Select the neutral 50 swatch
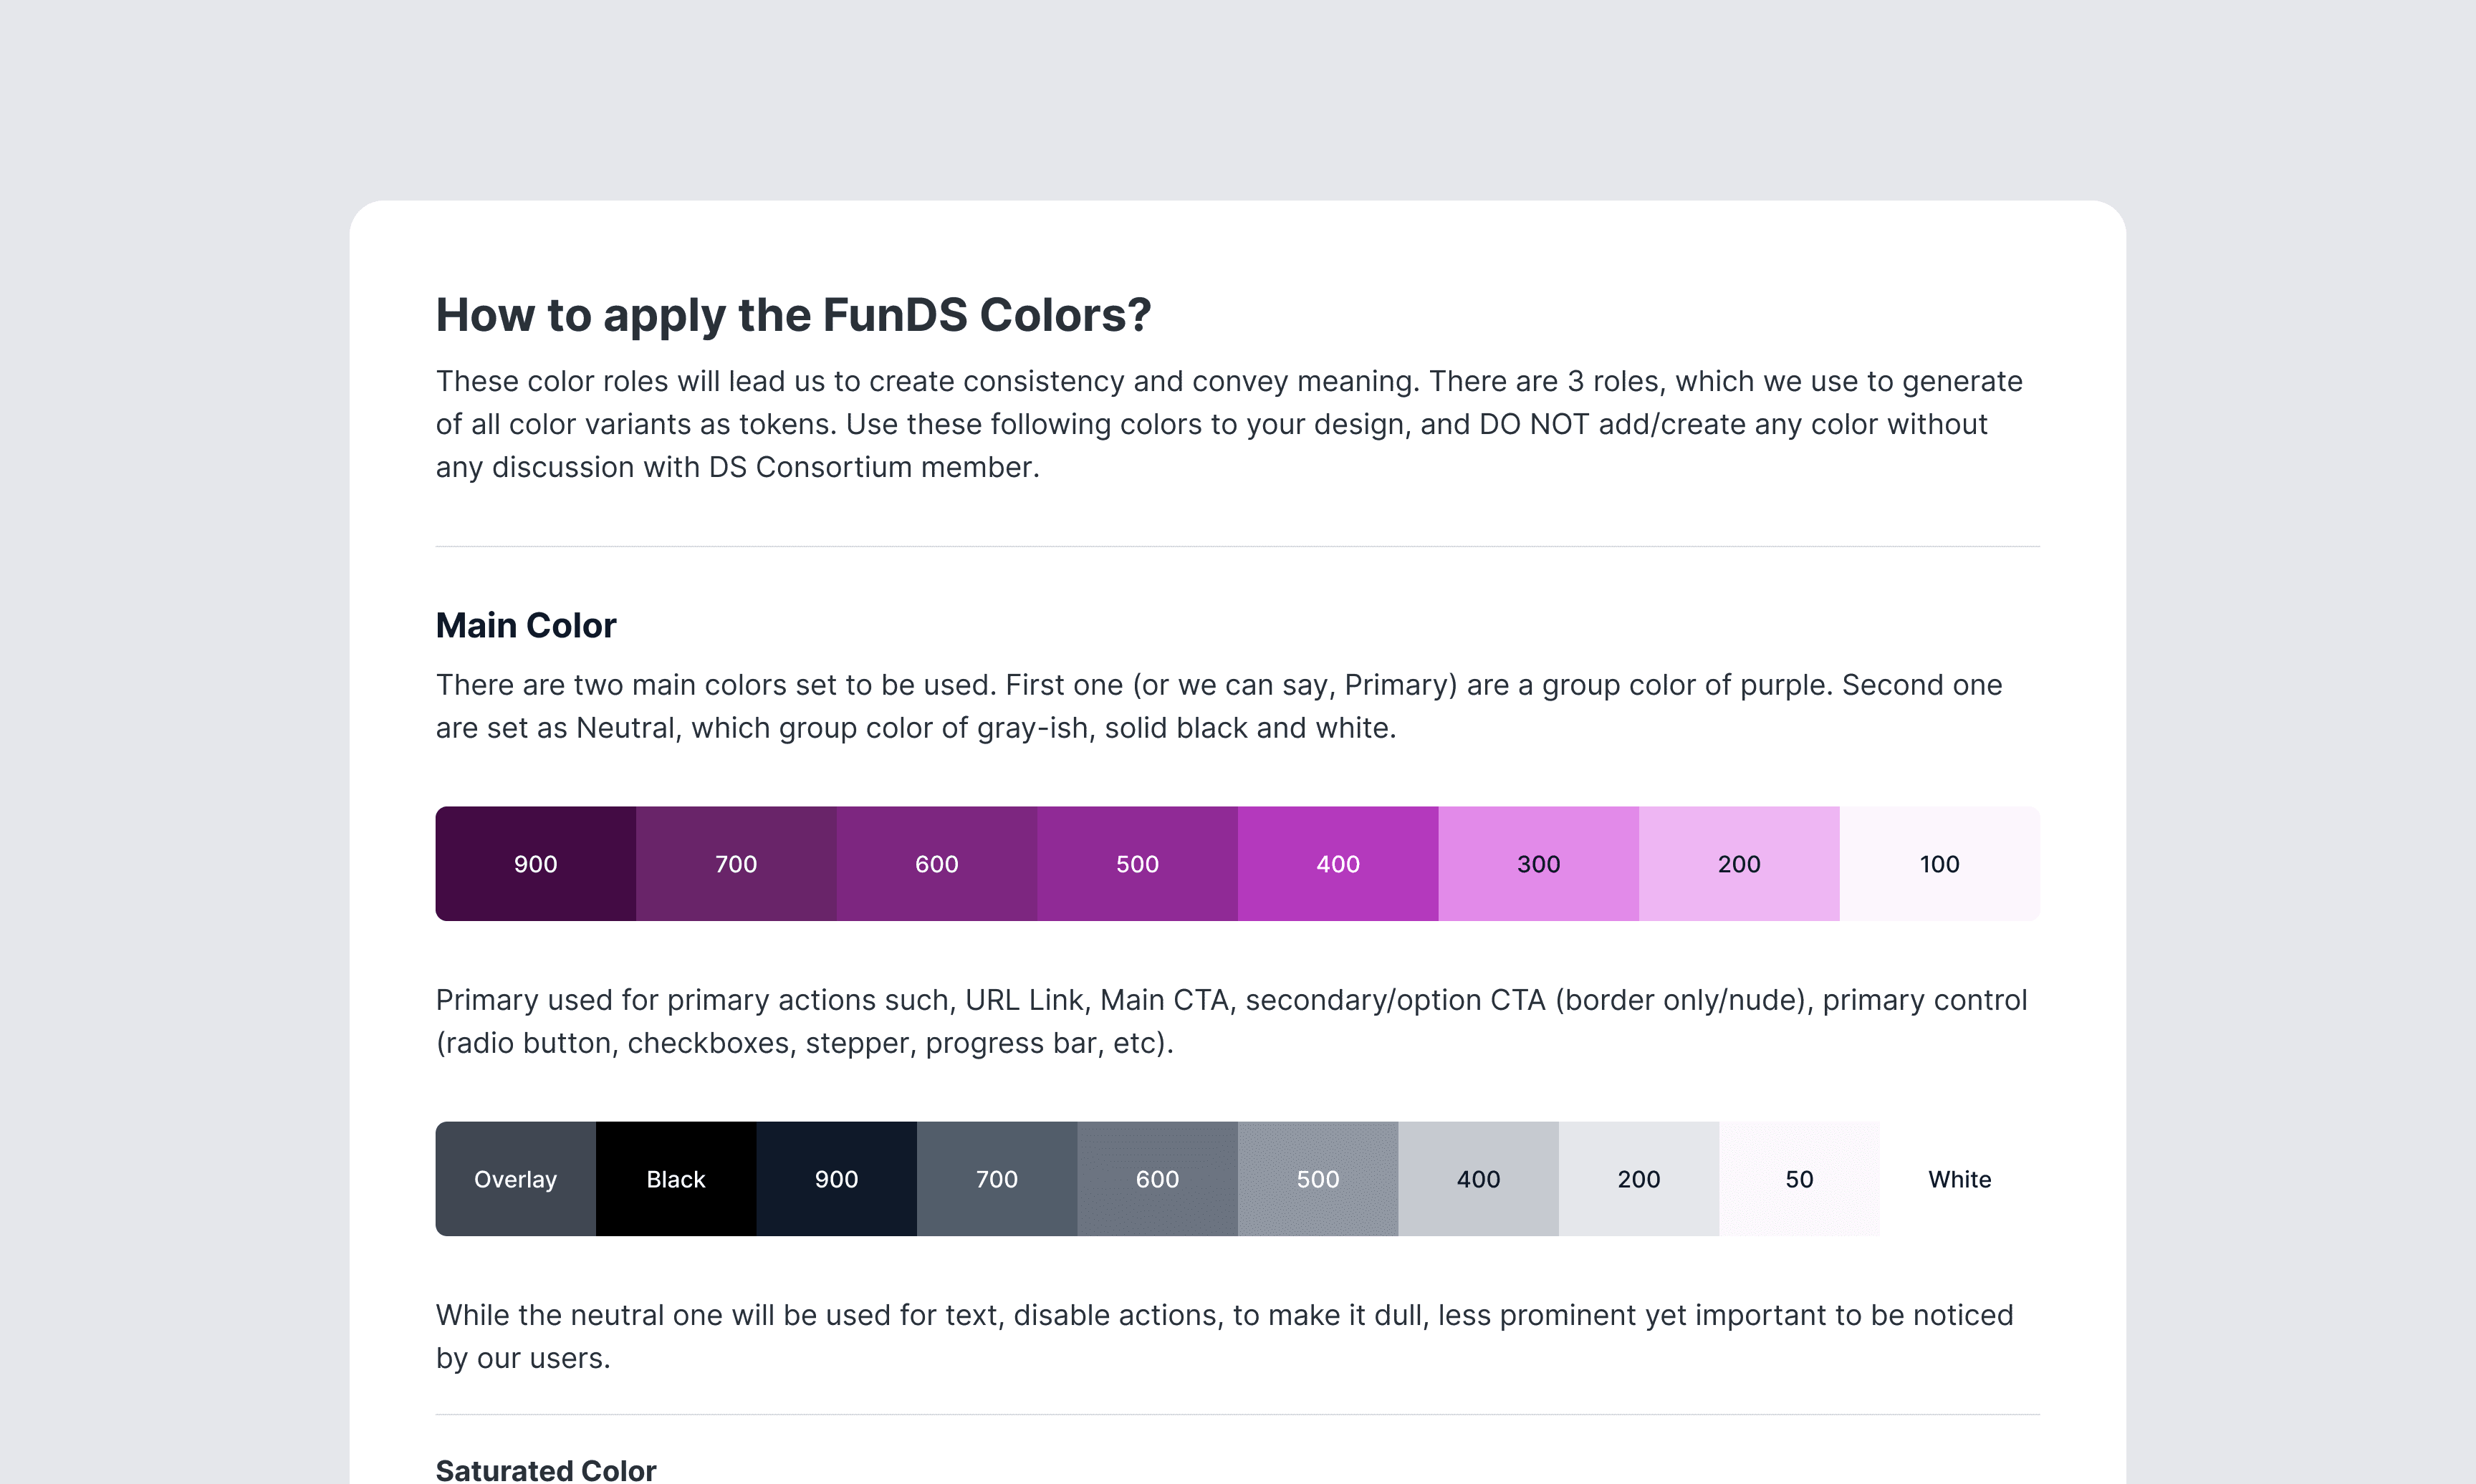 (1799, 1179)
